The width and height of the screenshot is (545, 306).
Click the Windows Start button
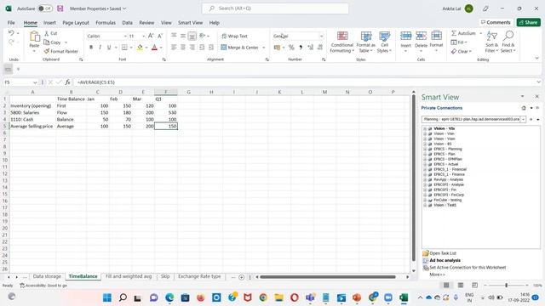[x=107, y=297]
